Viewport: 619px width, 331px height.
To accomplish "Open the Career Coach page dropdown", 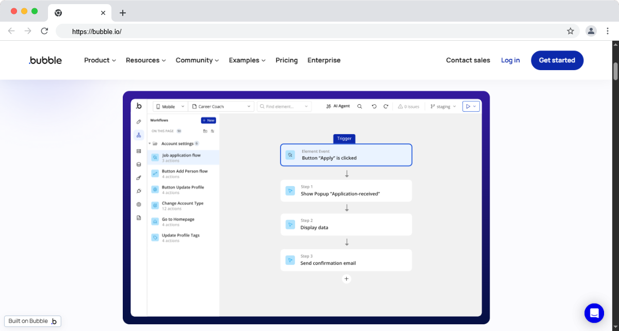I will [x=221, y=106].
